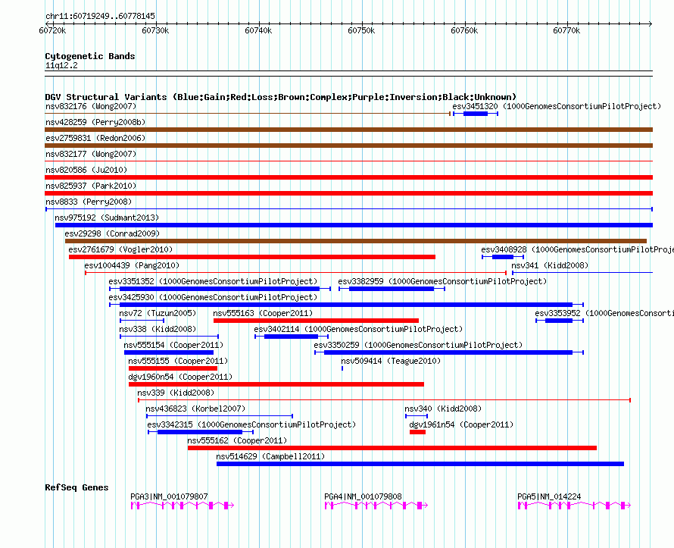Click the esv2761679 (Vogler2010) label

pyautogui.click(x=120, y=249)
